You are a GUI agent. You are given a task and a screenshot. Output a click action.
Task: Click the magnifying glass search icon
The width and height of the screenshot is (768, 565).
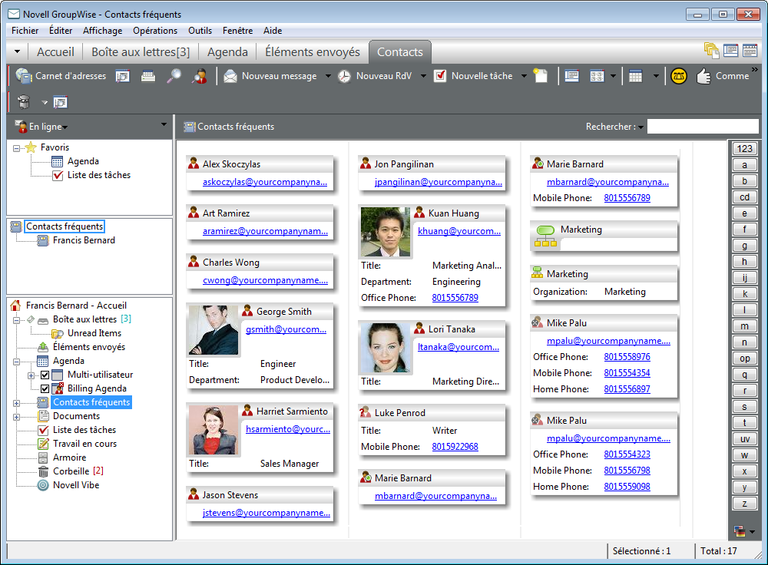click(174, 76)
